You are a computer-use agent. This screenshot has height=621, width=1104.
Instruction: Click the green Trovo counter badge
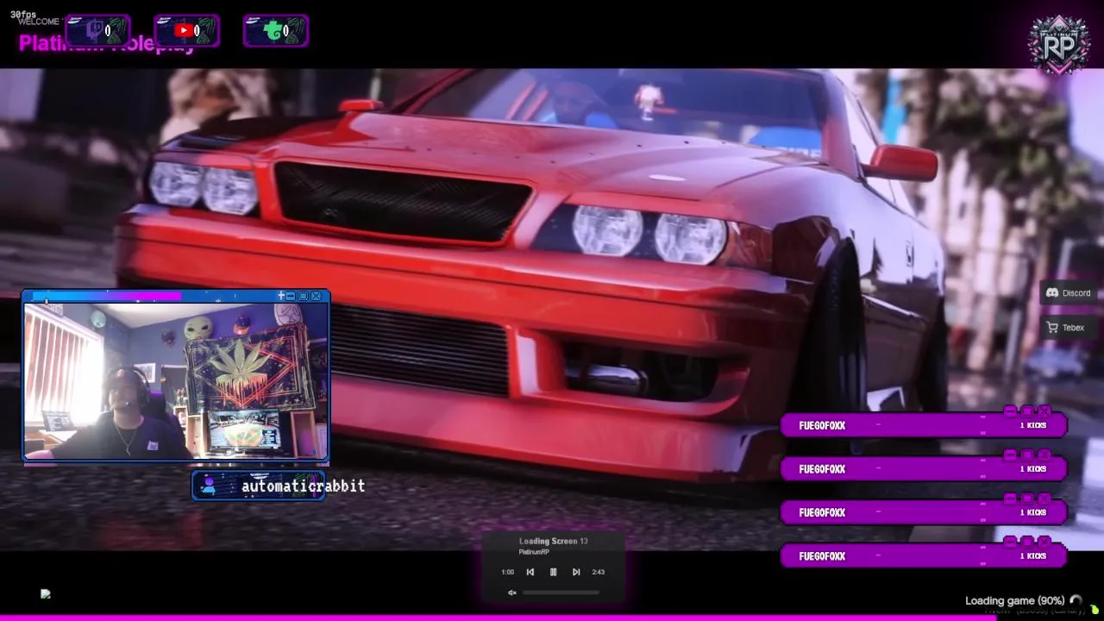click(x=276, y=31)
